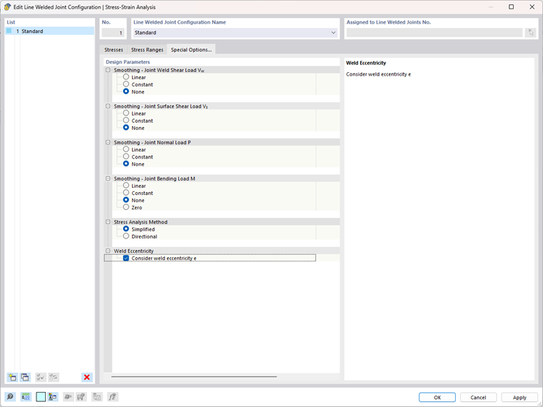The height and width of the screenshot is (407, 543).
Task: Open the Configuration Name dropdown arrow
Action: click(333, 33)
